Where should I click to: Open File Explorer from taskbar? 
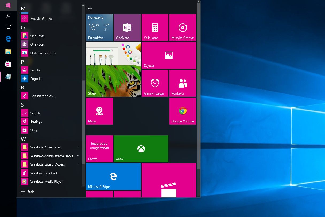(8, 51)
